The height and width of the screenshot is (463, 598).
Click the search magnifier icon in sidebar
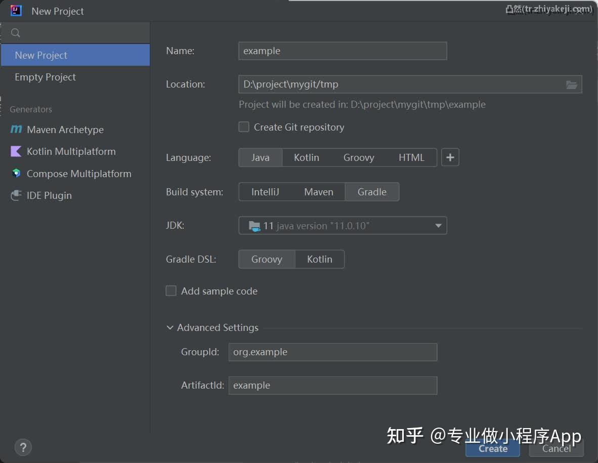click(x=16, y=33)
